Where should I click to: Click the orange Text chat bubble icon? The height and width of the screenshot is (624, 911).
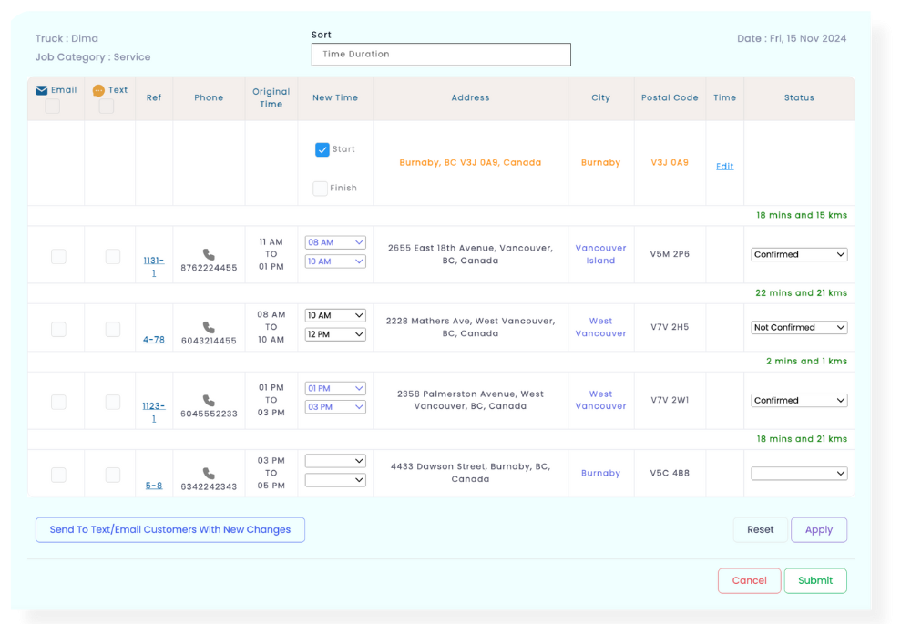[98, 90]
